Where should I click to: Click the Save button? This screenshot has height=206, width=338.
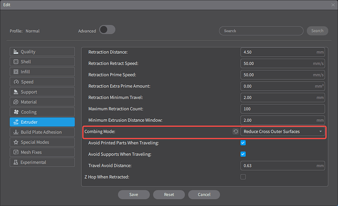click(133, 194)
